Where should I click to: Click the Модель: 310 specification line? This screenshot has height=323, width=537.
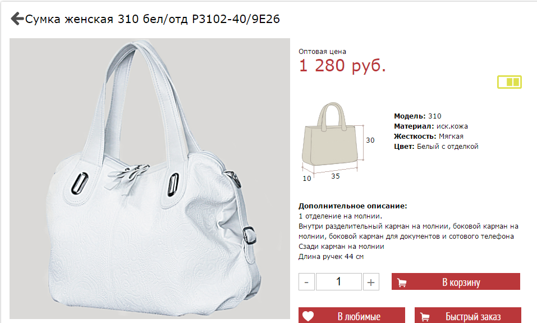[417, 116]
